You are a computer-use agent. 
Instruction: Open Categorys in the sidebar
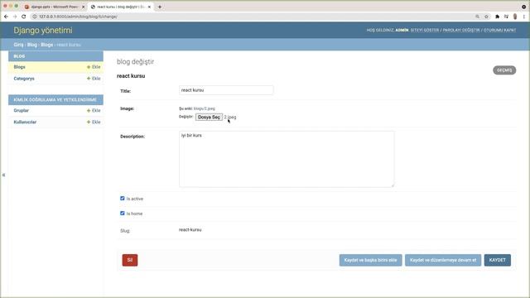pos(24,79)
